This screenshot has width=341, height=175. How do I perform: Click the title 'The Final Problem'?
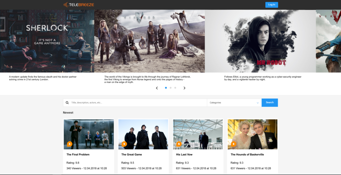pyautogui.click(x=78, y=154)
